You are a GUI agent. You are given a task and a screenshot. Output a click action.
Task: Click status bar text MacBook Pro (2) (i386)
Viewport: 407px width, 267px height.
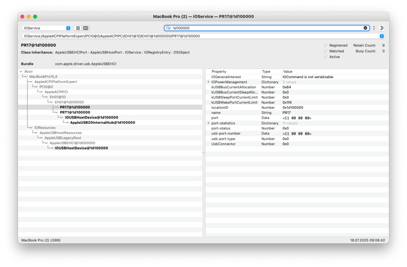pyautogui.click(x=41, y=240)
